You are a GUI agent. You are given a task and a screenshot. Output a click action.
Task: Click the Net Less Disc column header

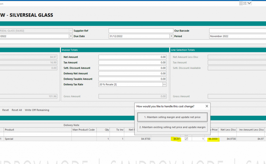pyautogui.click(x=227, y=130)
